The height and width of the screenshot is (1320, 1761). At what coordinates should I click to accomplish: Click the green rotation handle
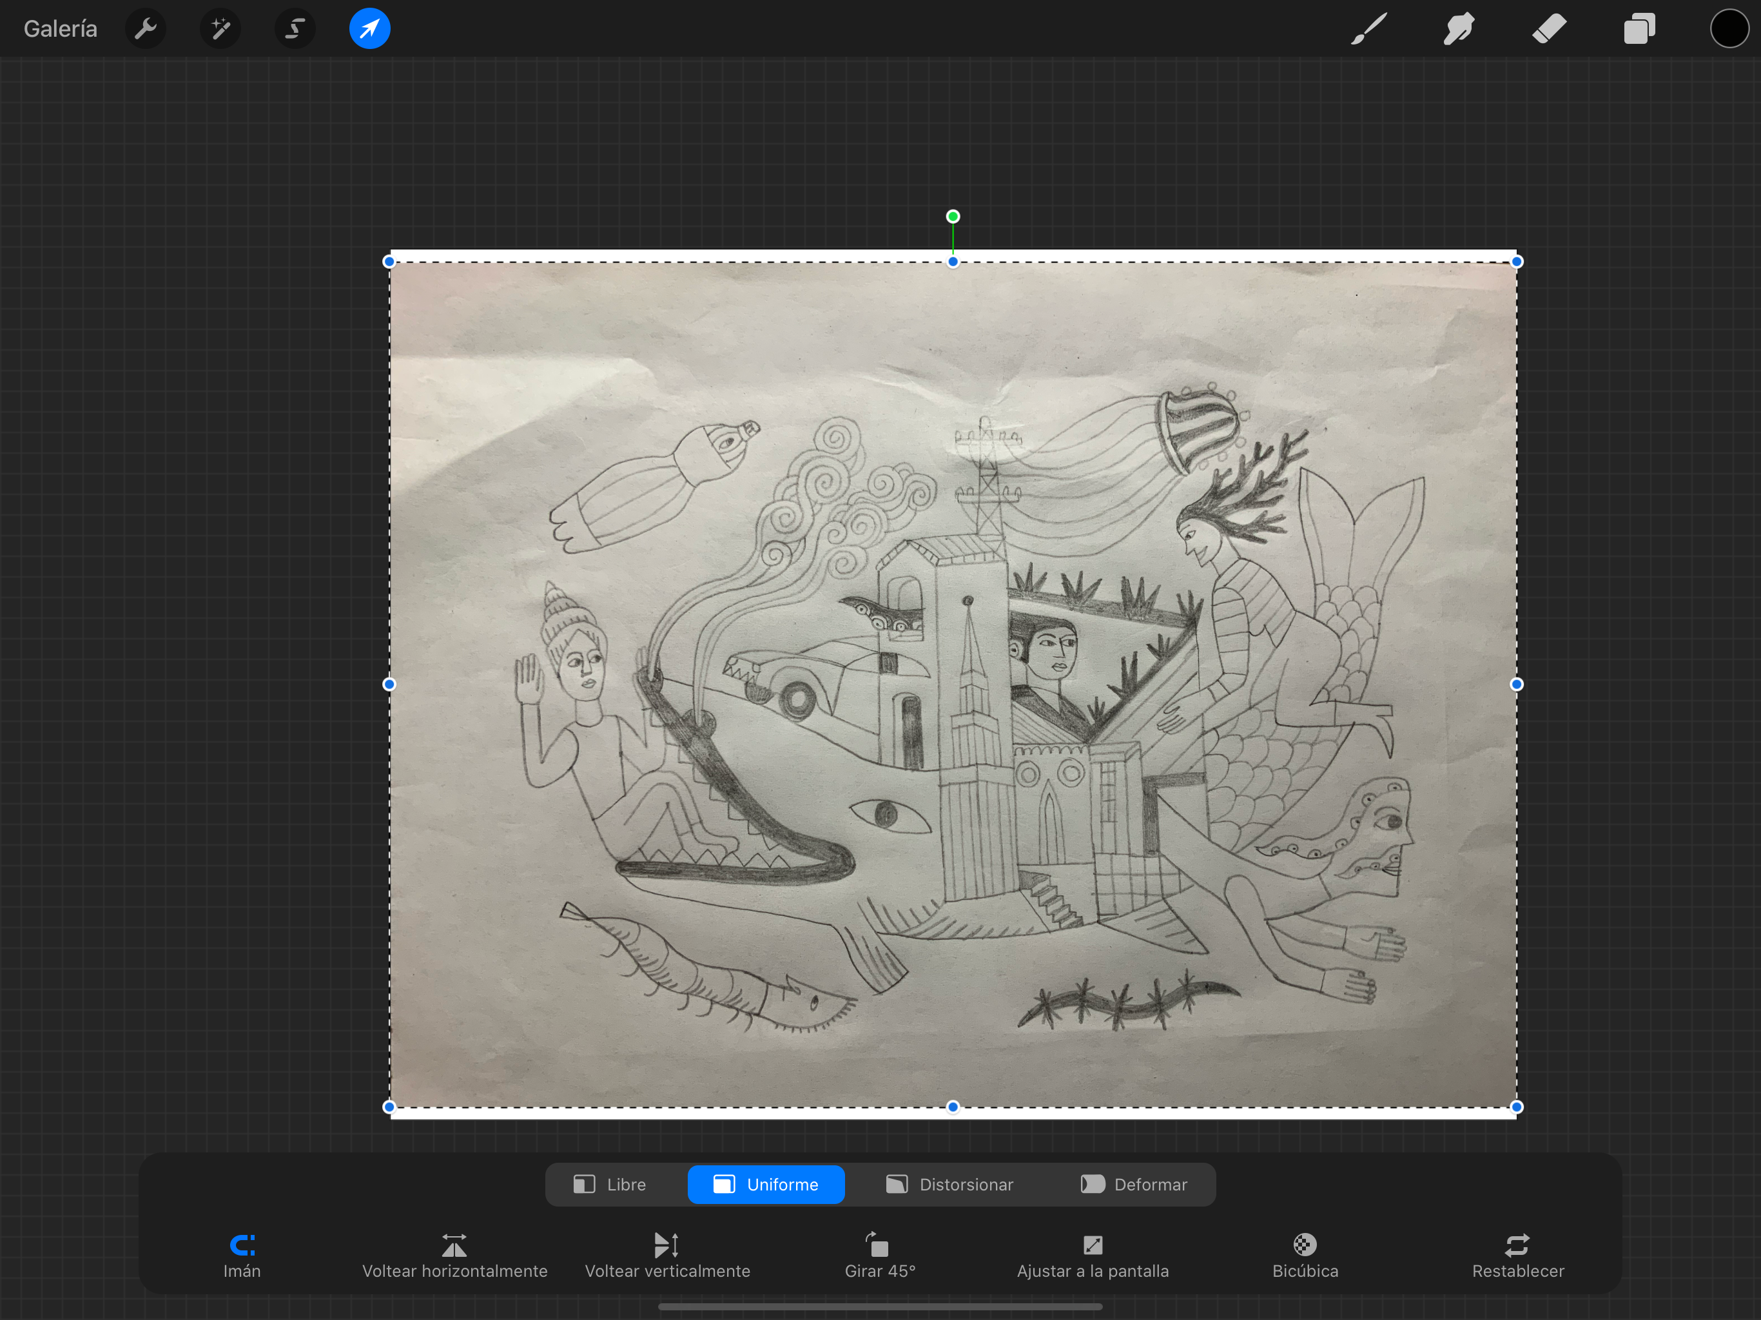(x=953, y=217)
